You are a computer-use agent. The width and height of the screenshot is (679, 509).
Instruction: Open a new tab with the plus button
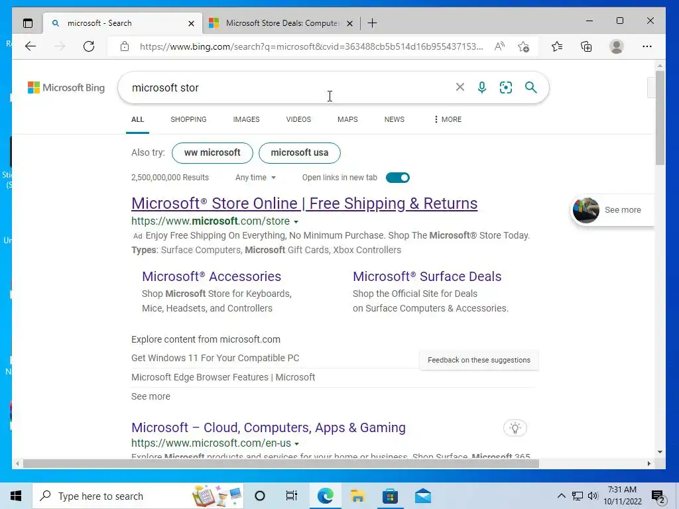click(372, 23)
